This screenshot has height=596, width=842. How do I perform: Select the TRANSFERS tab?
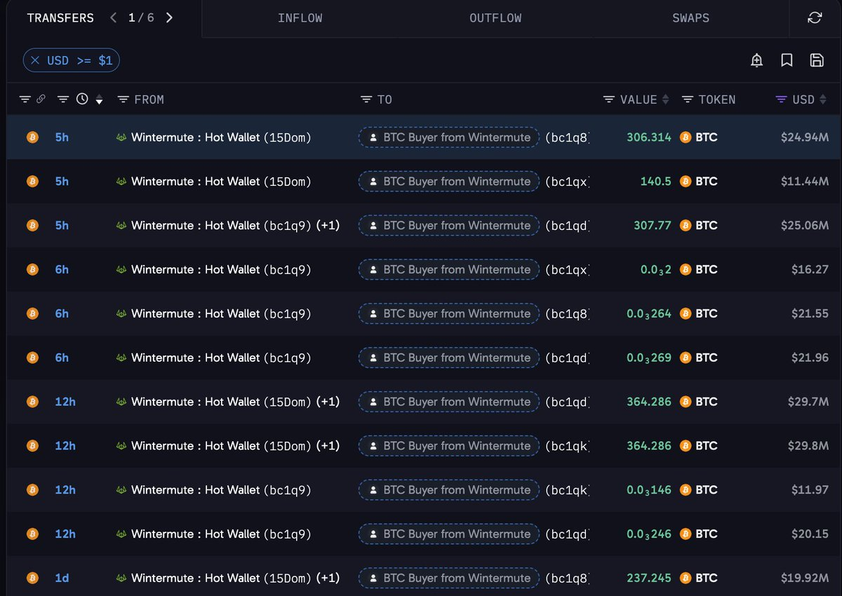pos(60,18)
